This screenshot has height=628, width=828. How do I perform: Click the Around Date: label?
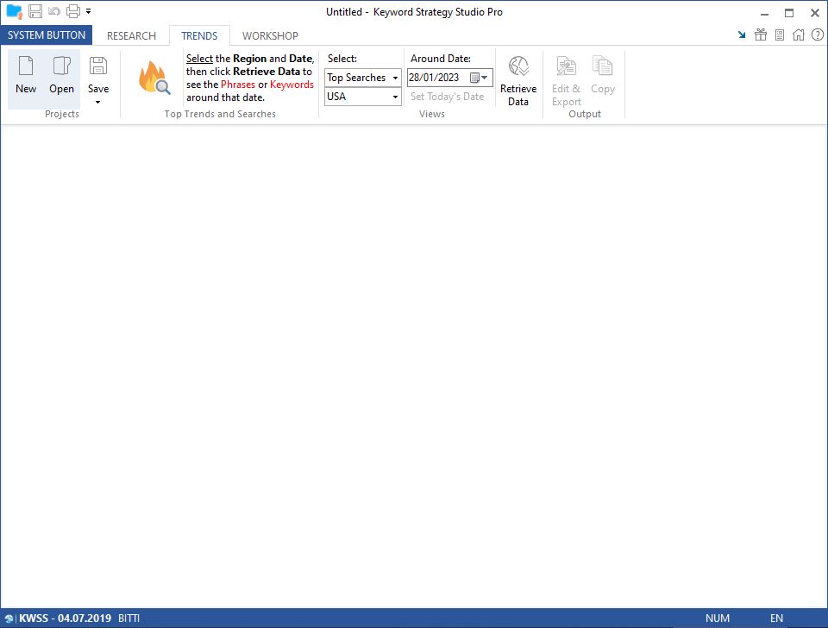click(441, 59)
